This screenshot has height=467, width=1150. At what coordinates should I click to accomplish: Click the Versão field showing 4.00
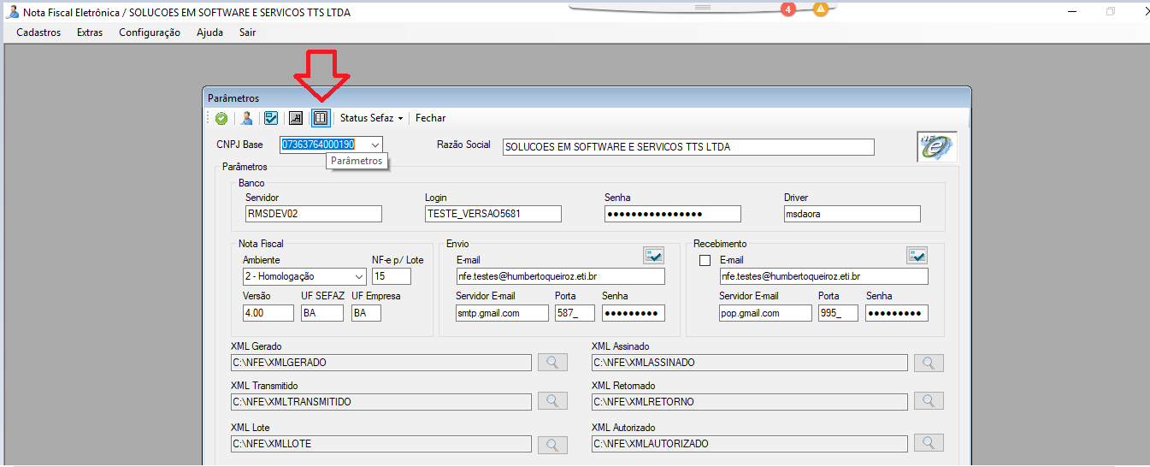(x=268, y=313)
